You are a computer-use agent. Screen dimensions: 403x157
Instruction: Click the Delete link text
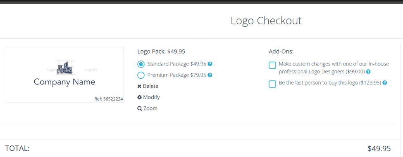[150, 86]
